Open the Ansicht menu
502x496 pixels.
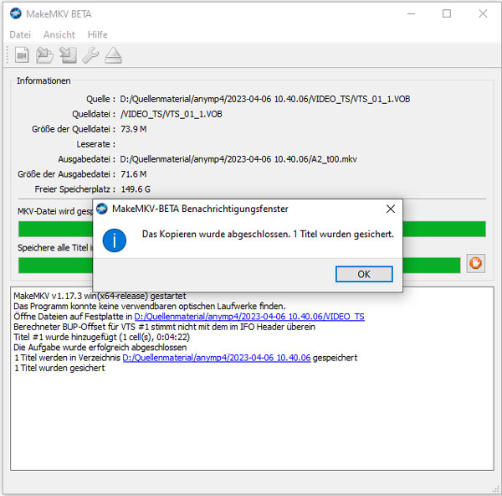(59, 34)
